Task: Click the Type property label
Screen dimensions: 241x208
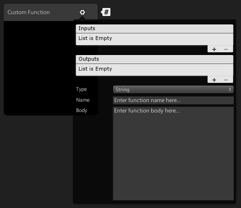Action: pyautogui.click(x=81, y=89)
